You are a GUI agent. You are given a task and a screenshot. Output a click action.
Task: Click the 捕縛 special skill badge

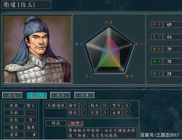pyautogui.click(x=75, y=123)
